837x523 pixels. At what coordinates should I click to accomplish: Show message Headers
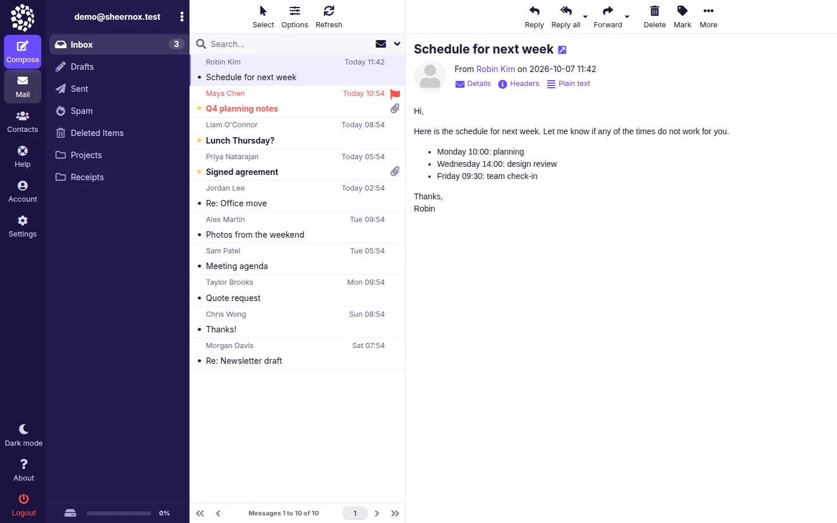coord(518,84)
